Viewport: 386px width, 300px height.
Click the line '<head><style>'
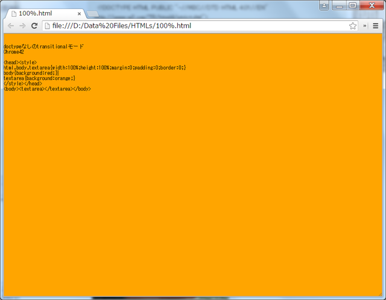click(20, 63)
